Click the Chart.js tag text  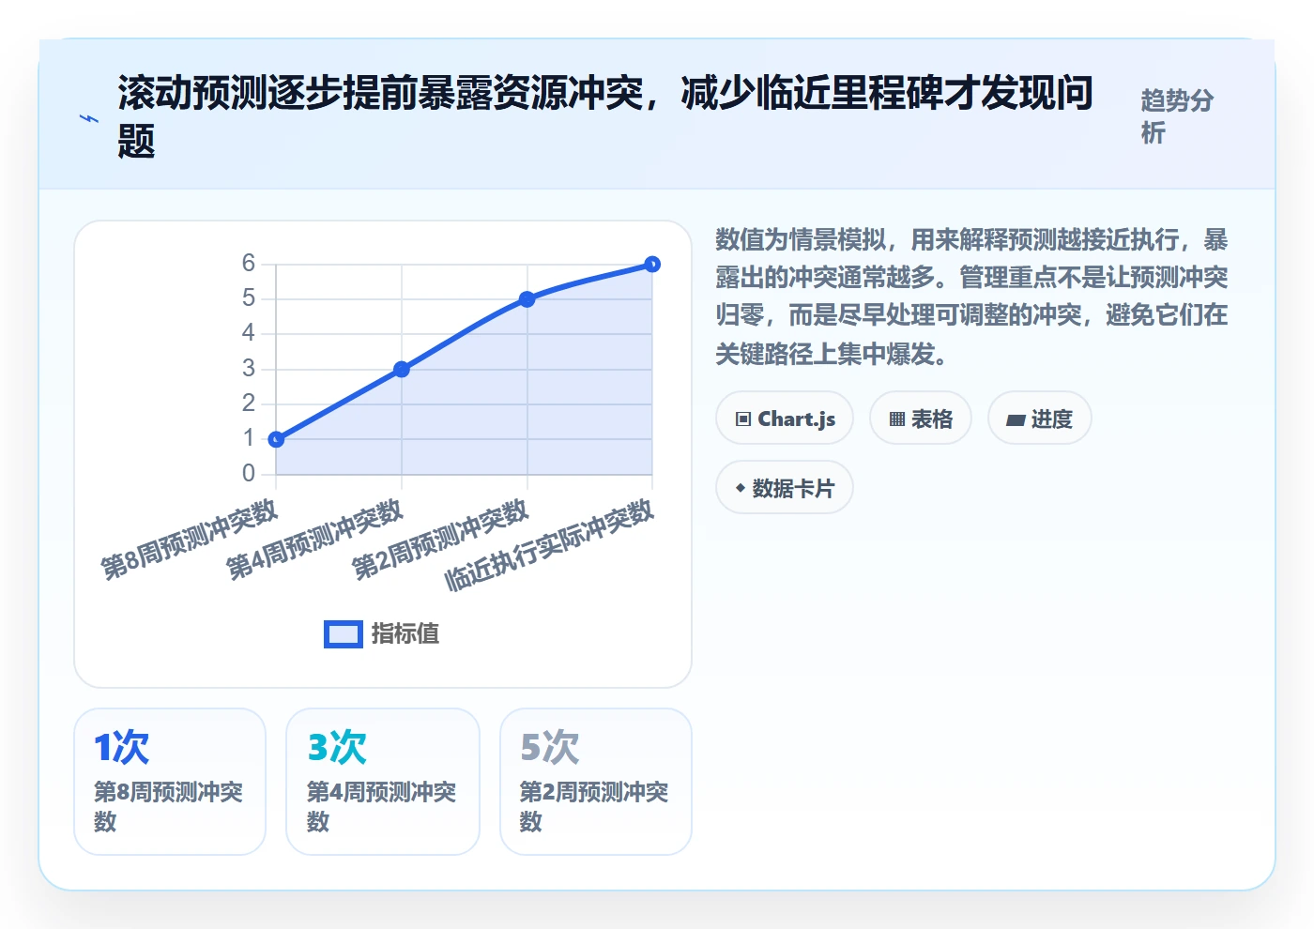click(x=797, y=419)
